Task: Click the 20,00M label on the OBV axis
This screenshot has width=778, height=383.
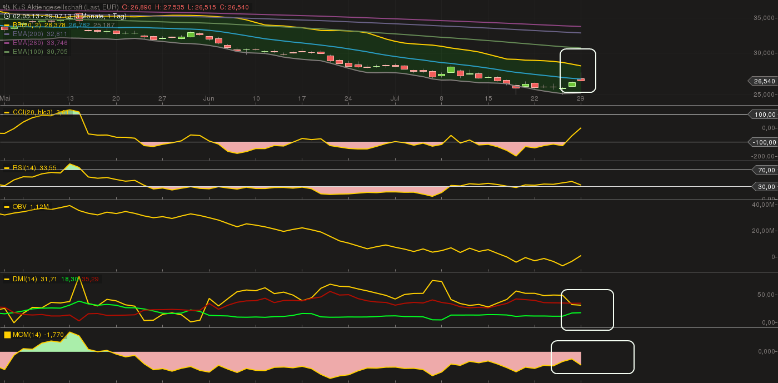Action: (762, 231)
